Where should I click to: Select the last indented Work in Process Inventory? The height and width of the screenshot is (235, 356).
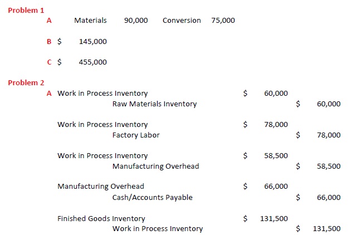tap(158, 229)
